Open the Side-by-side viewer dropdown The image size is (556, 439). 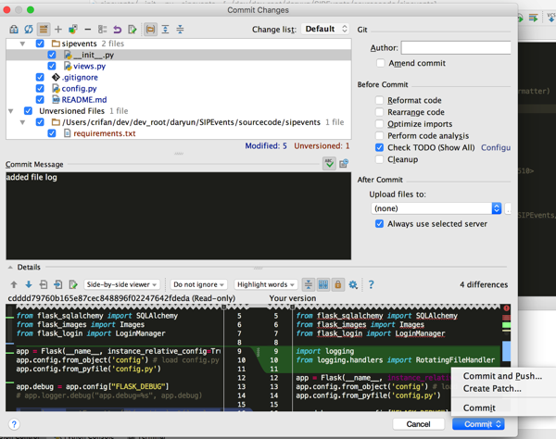(122, 285)
